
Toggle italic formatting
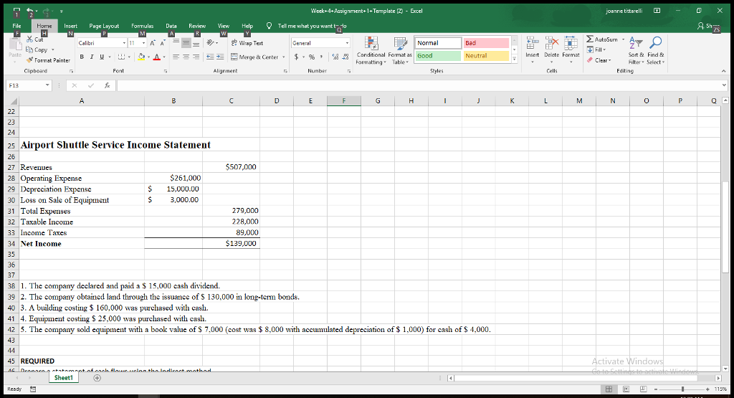pyautogui.click(x=91, y=57)
